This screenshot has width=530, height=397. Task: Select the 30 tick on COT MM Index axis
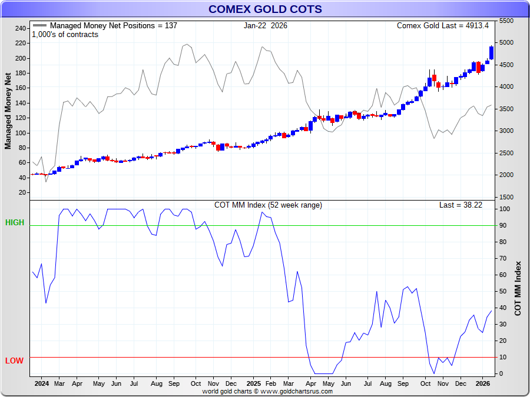(x=503, y=325)
